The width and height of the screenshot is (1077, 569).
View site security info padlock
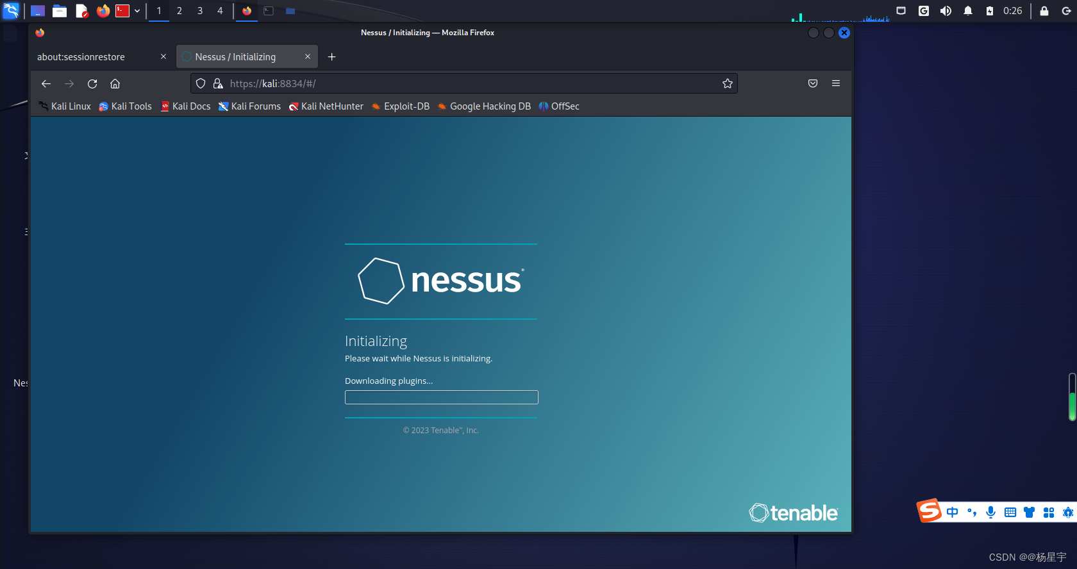coord(218,84)
